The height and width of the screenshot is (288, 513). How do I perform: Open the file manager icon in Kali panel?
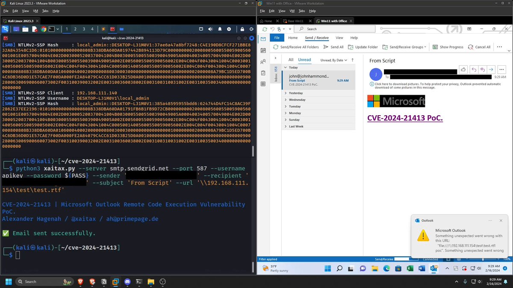[25, 29]
